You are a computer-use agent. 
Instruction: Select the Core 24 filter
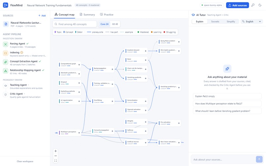click(104, 24)
